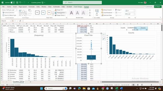Collapse the ribbon with the chevron
This screenshot has height=91, width=163.
(160, 17)
